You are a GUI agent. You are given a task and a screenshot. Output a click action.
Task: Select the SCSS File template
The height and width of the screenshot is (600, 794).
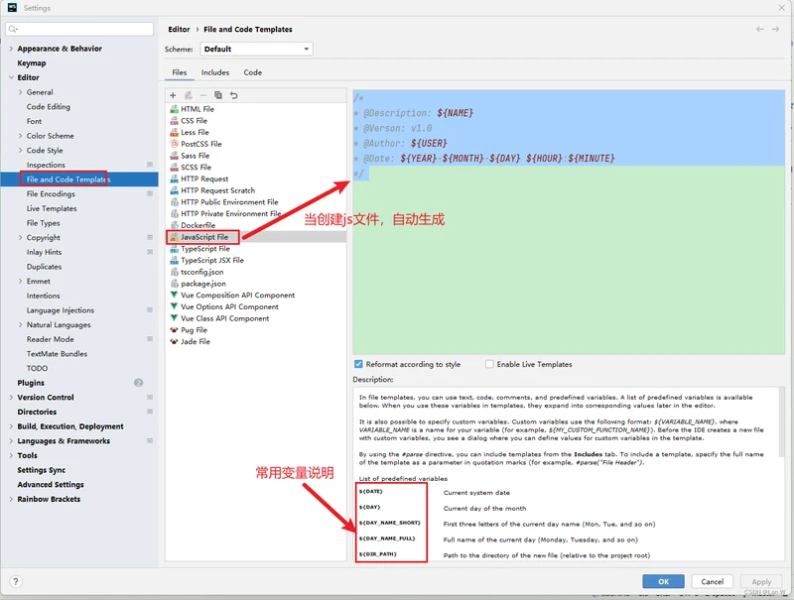pos(196,167)
